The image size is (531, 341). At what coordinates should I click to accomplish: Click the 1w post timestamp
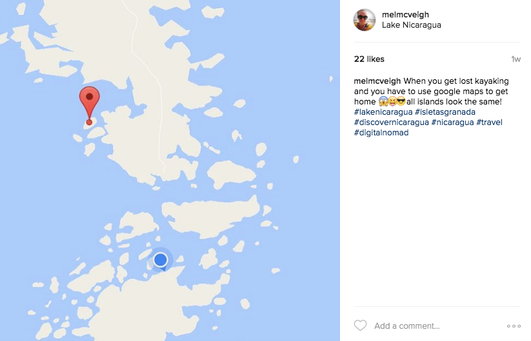click(x=516, y=59)
